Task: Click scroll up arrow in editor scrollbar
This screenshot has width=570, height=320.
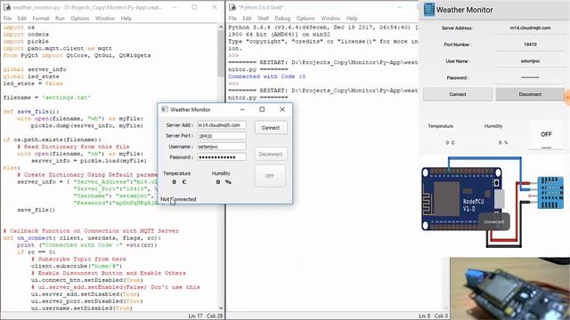Action: [x=221, y=27]
